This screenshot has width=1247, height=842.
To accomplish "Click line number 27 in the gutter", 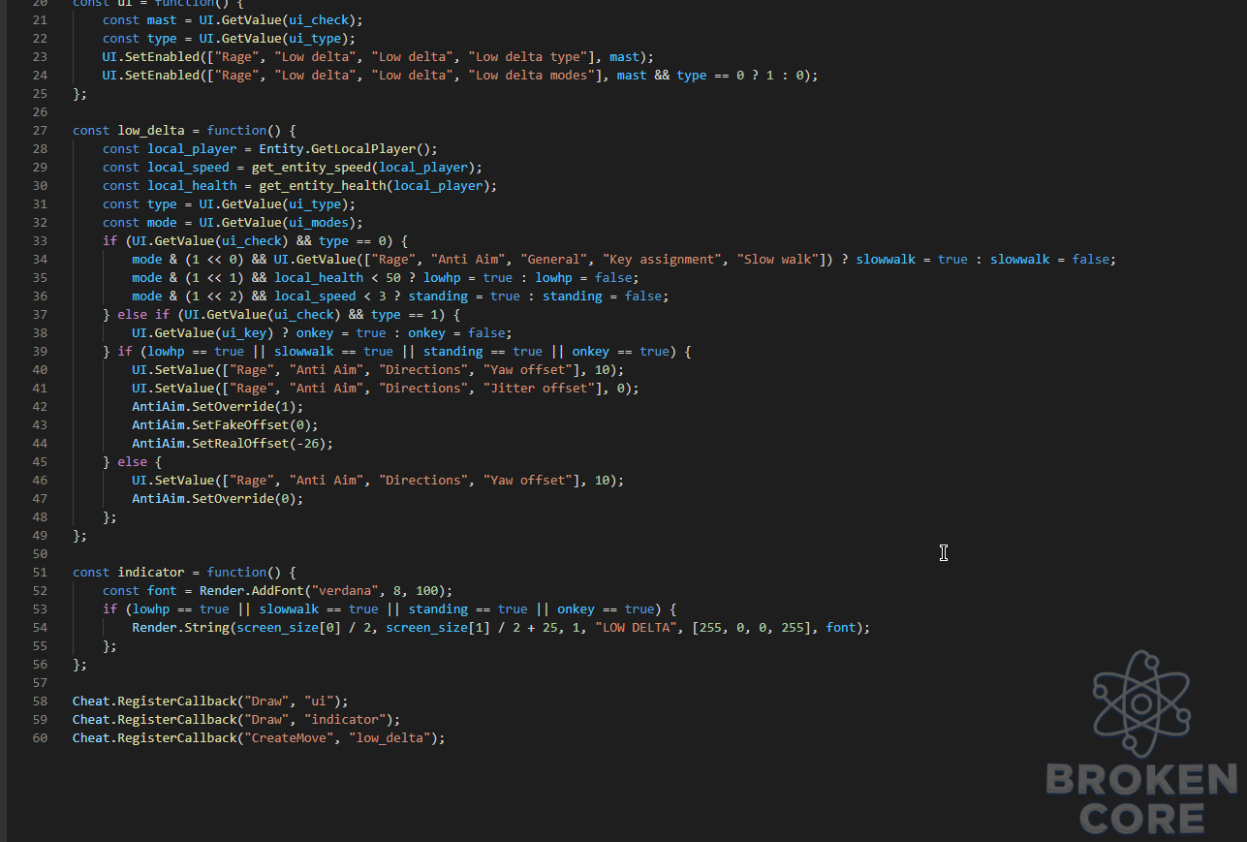I will [40, 131].
